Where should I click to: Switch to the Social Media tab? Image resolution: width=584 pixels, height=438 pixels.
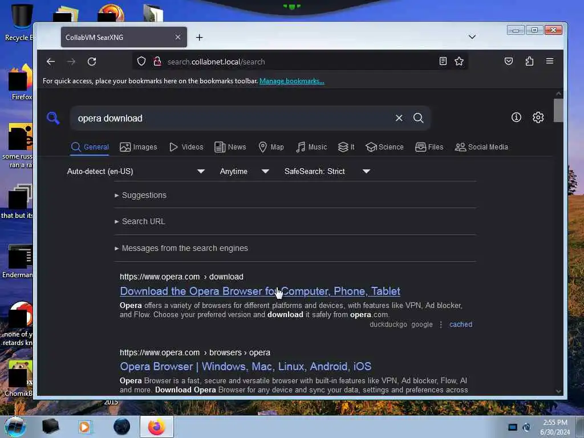(481, 147)
